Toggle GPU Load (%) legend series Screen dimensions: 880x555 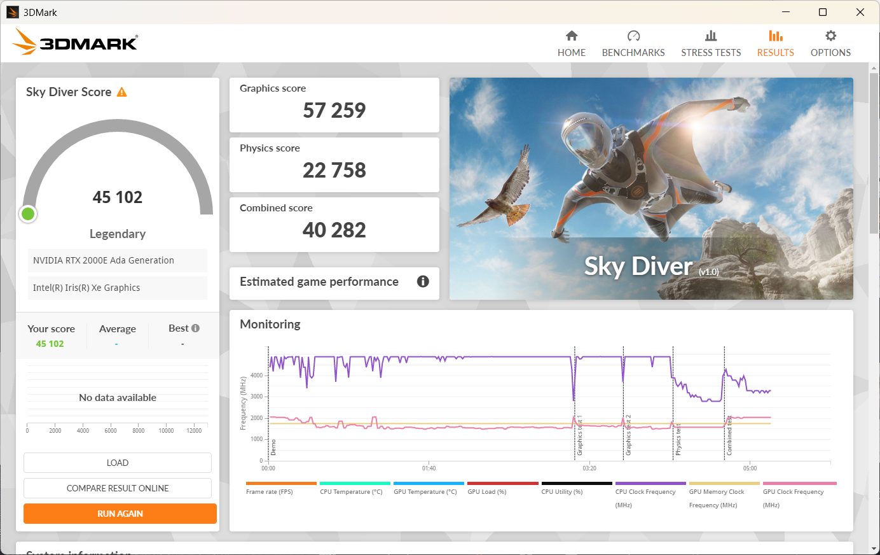coord(487,491)
